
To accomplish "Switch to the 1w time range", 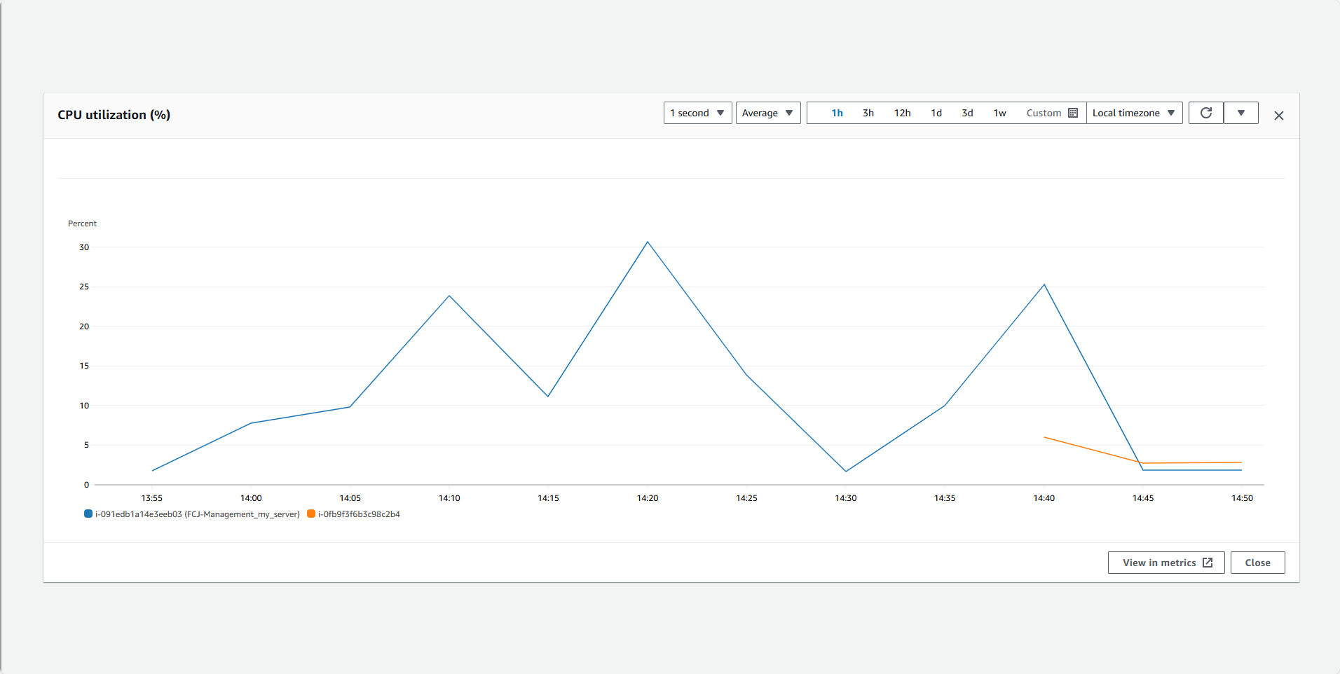I will coord(1000,112).
